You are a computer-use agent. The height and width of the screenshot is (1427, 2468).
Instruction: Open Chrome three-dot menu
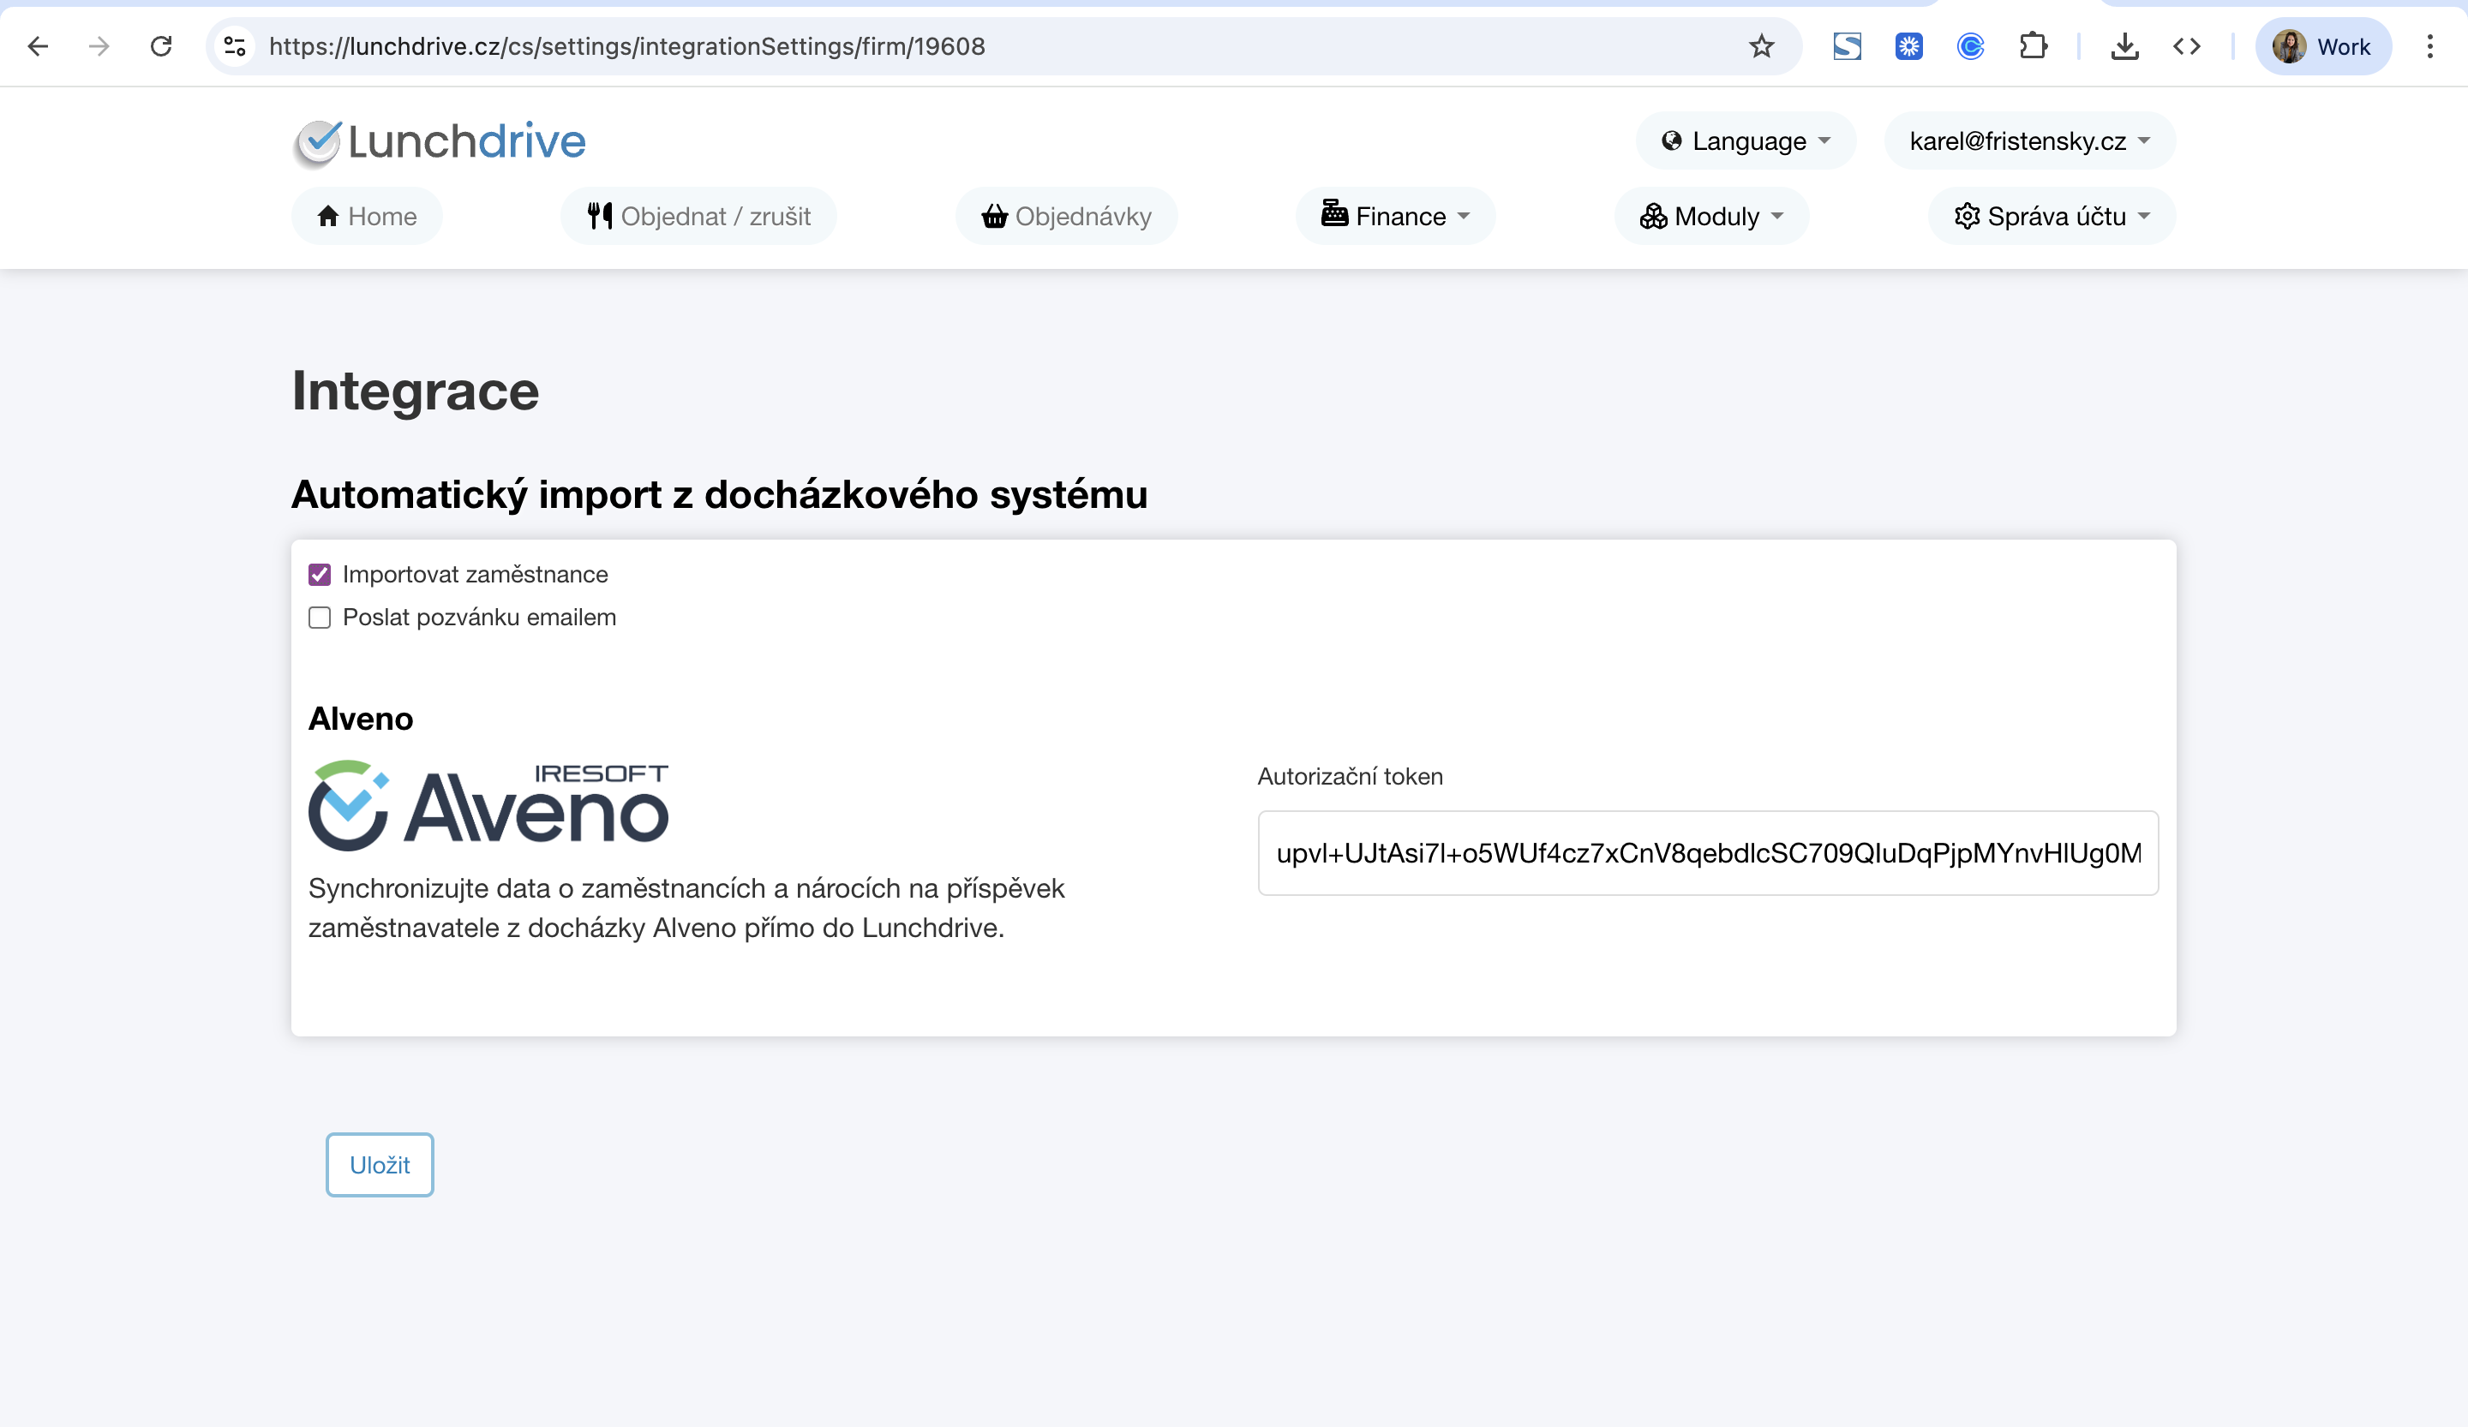click(2429, 46)
